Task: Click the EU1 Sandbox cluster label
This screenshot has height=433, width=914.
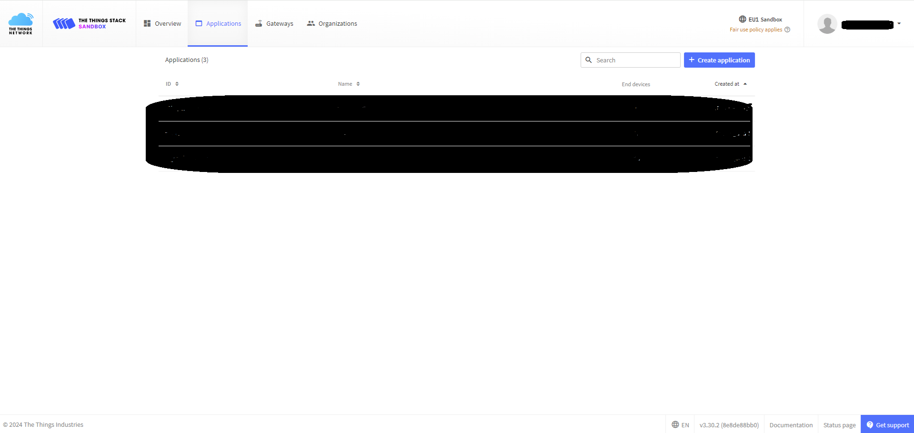Action: point(760,20)
